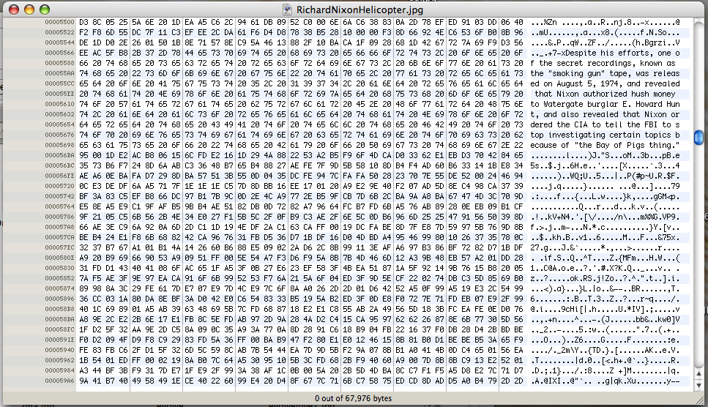Viewport: 708px width, 407px height.
Task: Select offset label 000055CC
Action: (59, 83)
